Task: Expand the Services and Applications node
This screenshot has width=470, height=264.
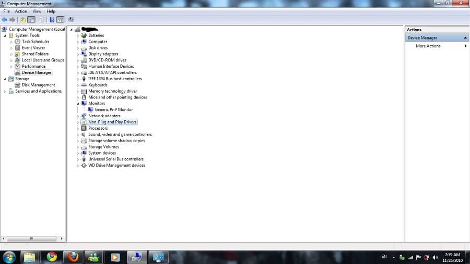Action: point(5,92)
